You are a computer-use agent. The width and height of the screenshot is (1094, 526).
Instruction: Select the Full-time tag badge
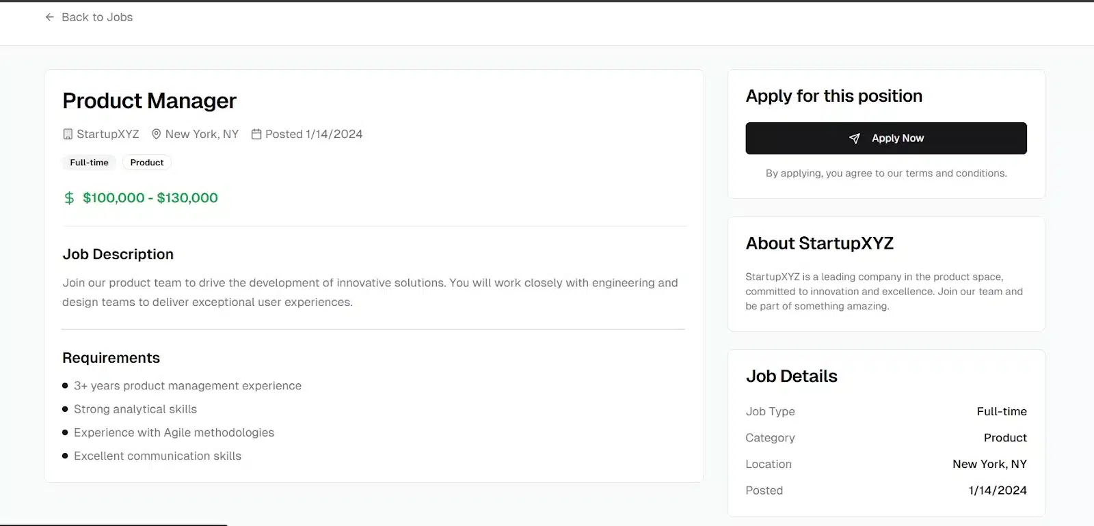[89, 163]
